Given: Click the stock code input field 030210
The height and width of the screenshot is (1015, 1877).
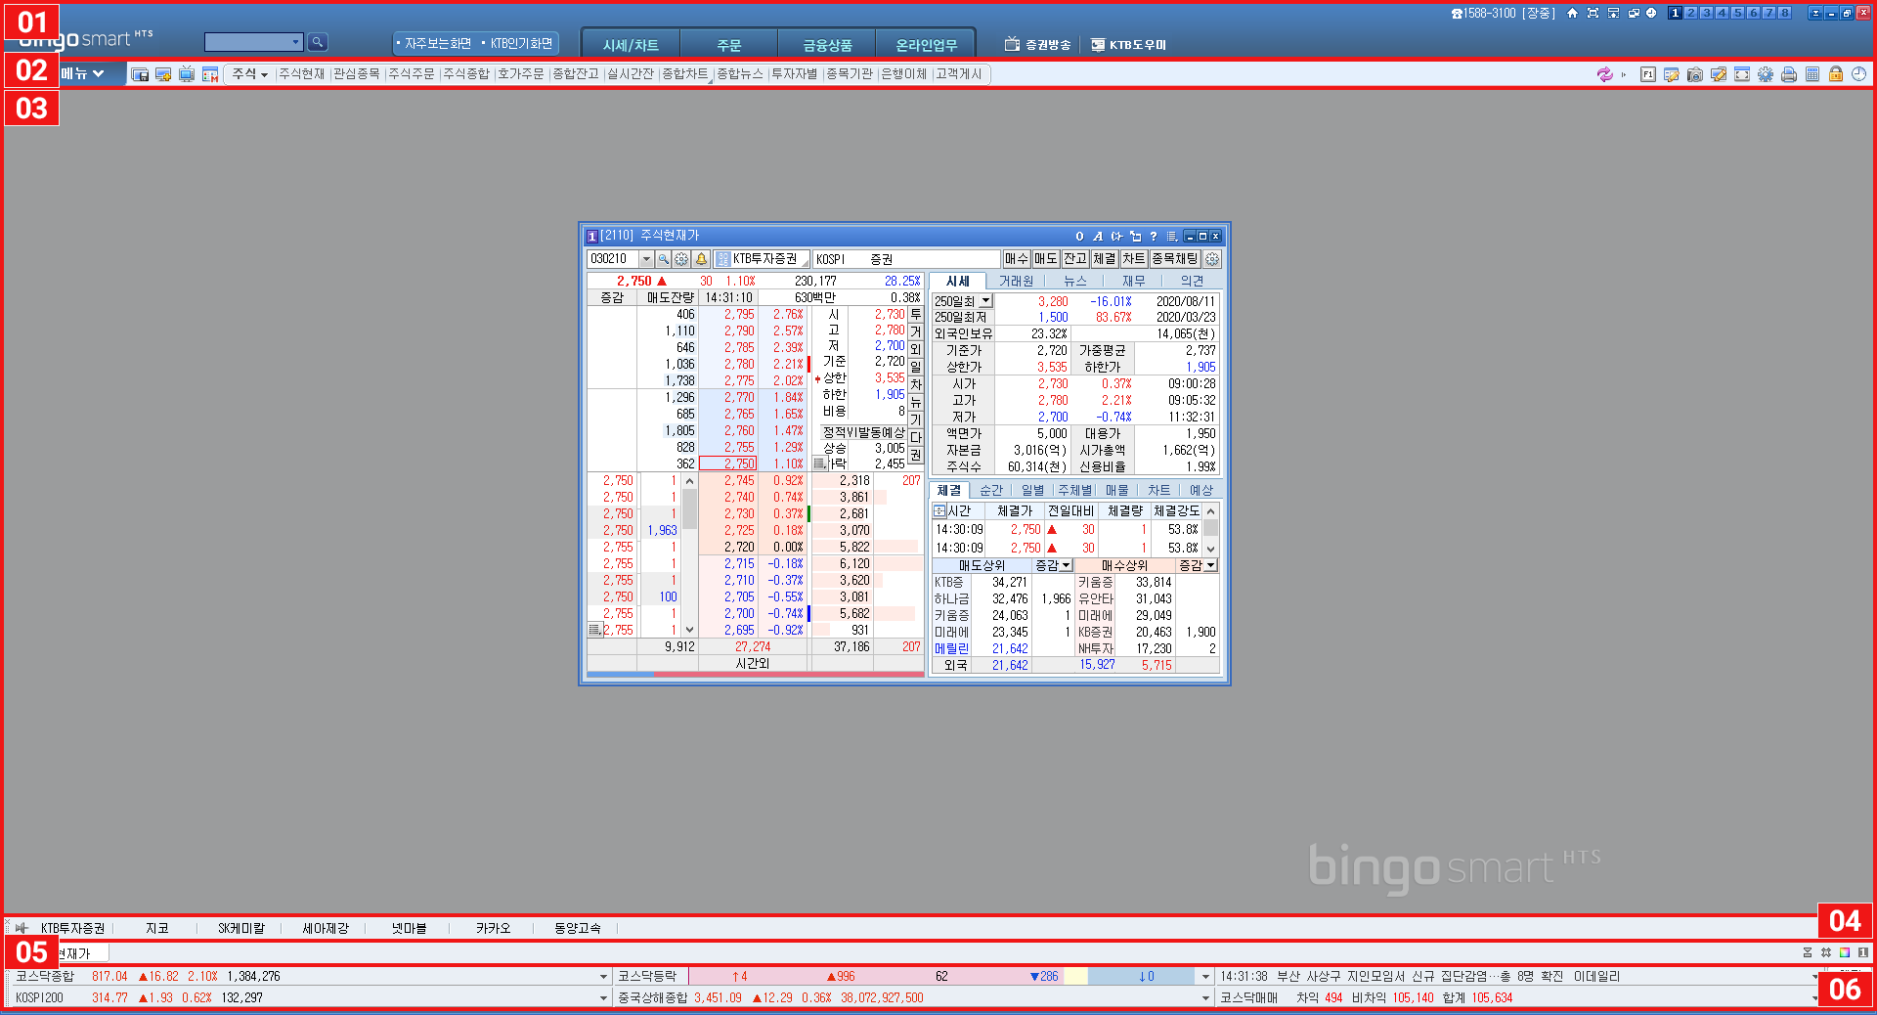Looking at the screenshot, I should click(x=613, y=259).
